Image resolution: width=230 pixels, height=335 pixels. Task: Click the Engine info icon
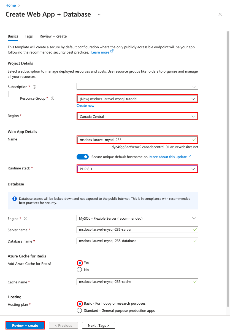pyautogui.click(x=26, y=219)
